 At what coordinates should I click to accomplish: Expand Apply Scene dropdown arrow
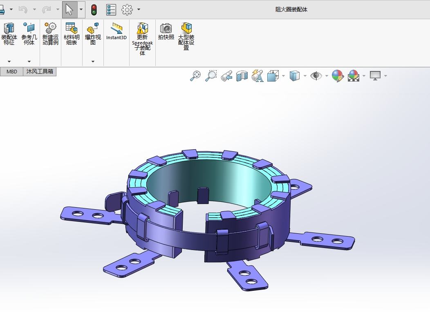(364, 76)
